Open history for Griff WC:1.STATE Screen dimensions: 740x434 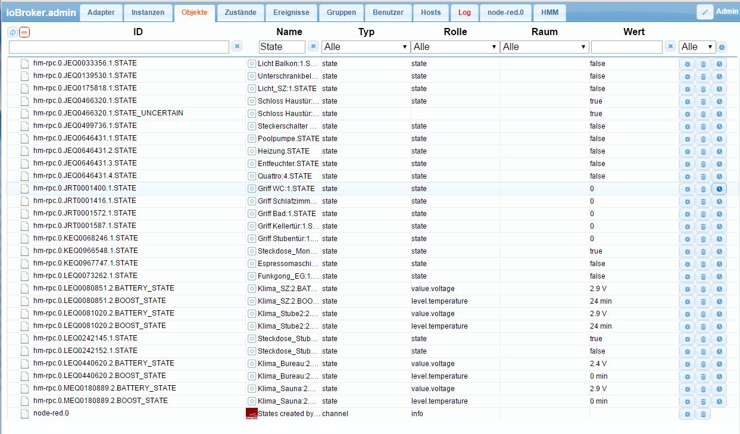point(719,189)
